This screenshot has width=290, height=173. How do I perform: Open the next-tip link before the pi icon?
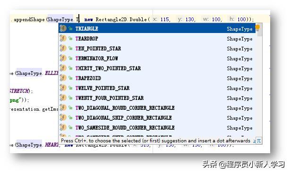click(x=255, y=141)
